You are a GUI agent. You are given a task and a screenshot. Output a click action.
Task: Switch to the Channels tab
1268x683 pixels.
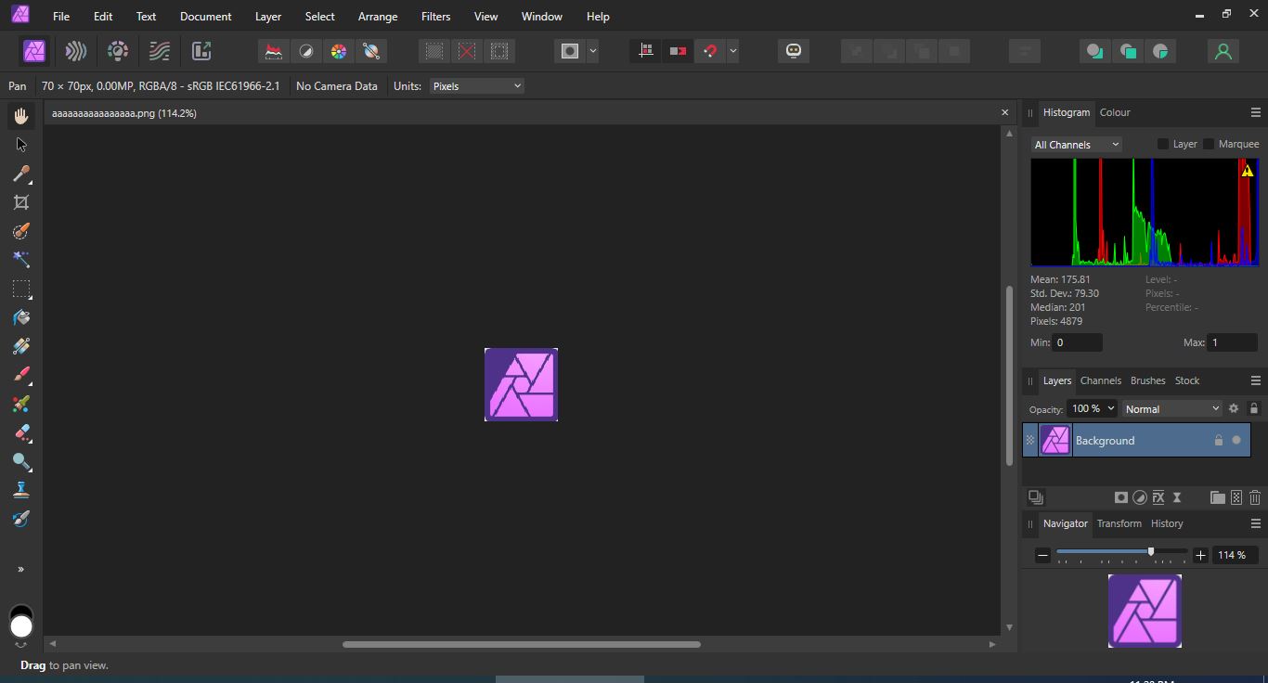pos(1101,380)
